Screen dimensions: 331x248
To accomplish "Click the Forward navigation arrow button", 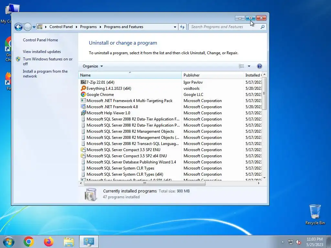I will [27, 27].
